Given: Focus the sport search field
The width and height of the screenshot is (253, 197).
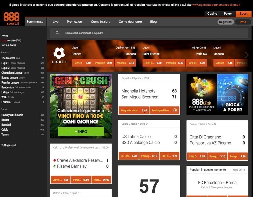Looking at the screenshot, I should tap(149, 33).
